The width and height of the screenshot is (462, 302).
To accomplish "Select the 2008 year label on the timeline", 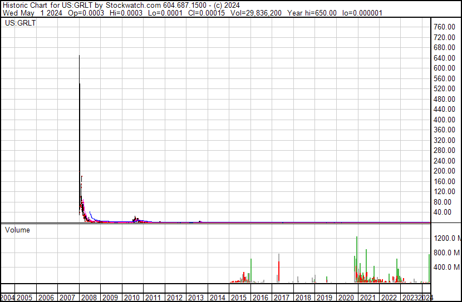I will pos(89,298).
